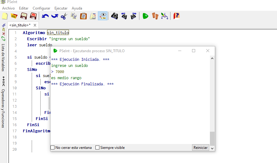Toggle the 'Siempre visible' checkbox
The width and height of the screenshot is (277, 163).
click(x=98, y=148)
